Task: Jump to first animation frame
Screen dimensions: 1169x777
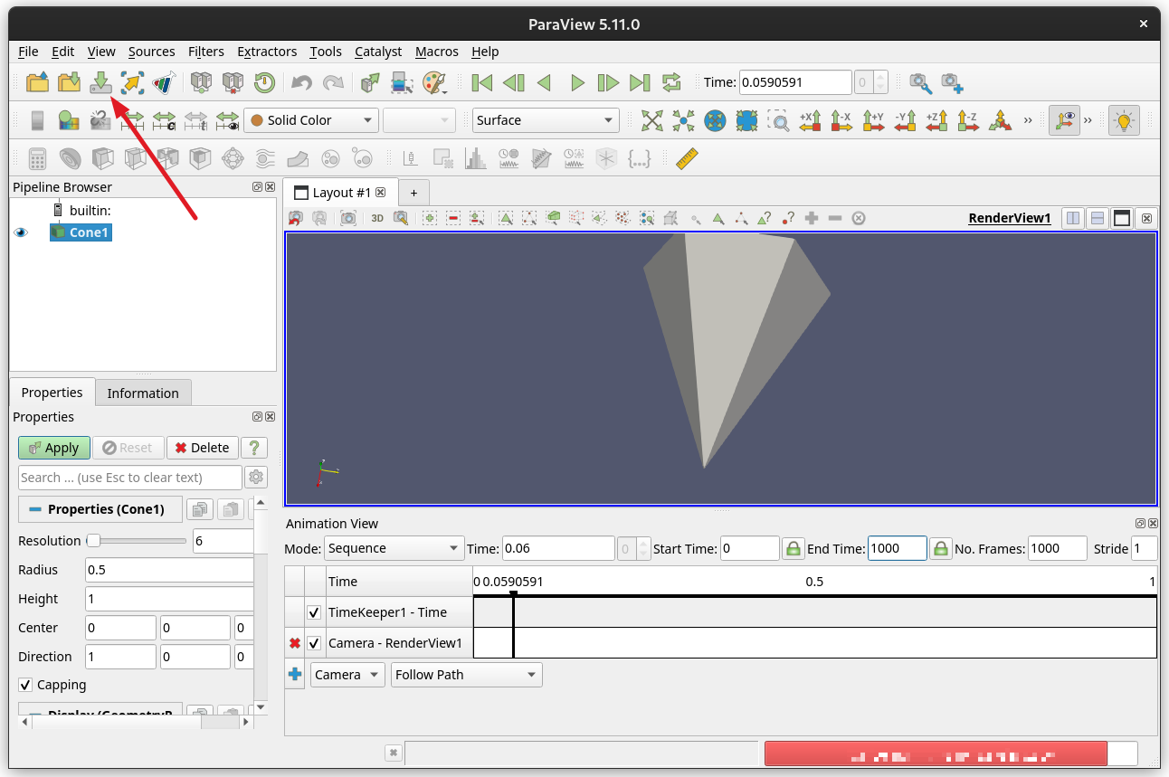Action: (482, 83)
